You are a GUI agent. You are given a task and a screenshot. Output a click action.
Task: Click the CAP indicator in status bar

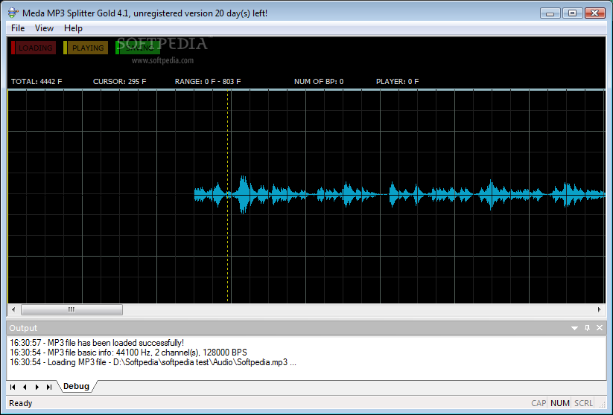539,403
